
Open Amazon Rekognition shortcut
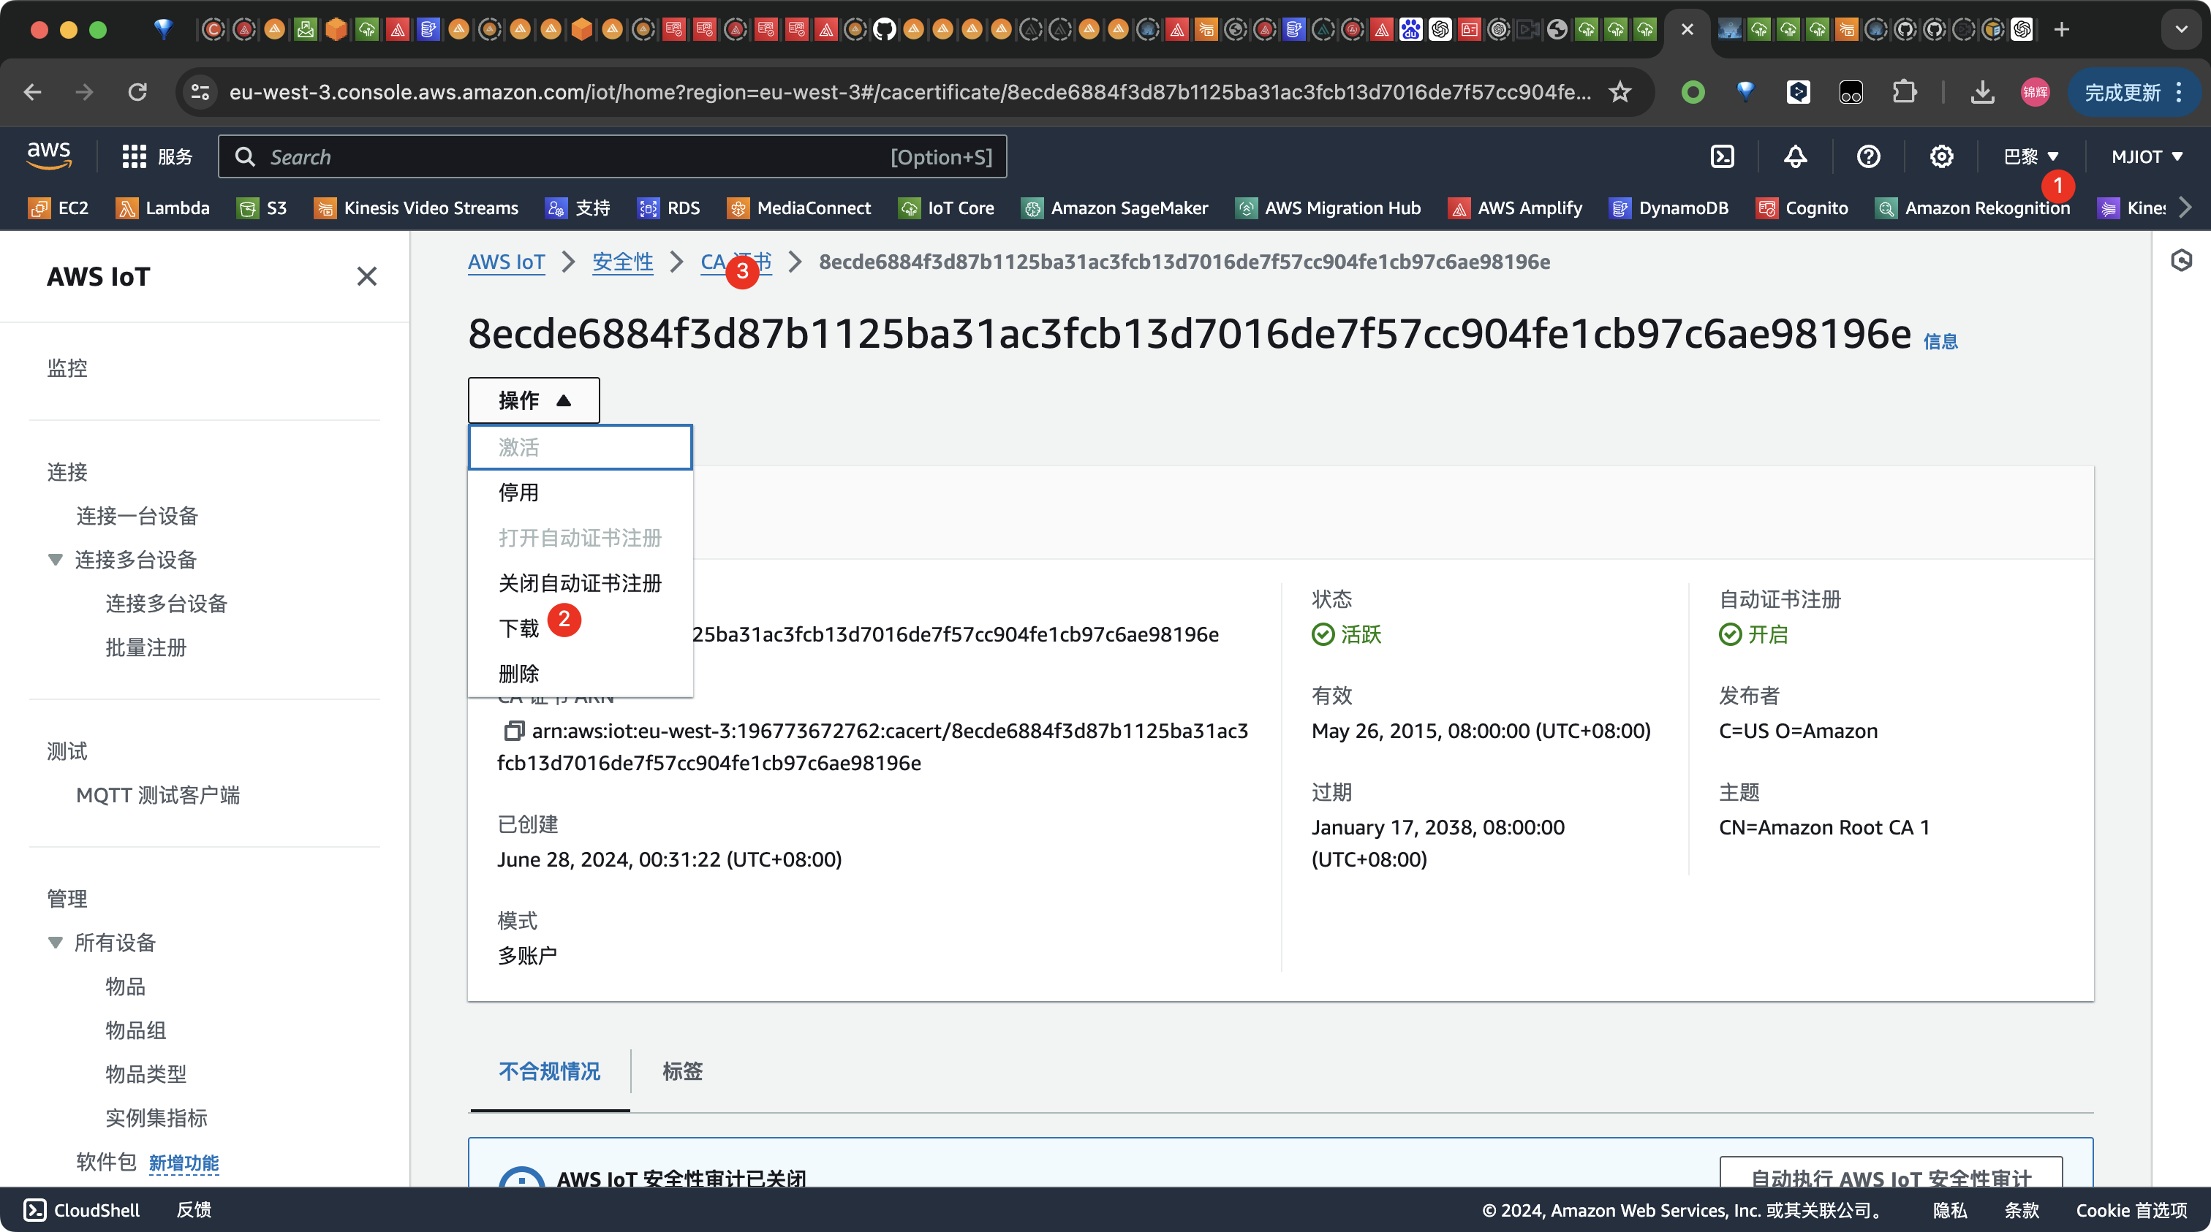pos(1973,208)
